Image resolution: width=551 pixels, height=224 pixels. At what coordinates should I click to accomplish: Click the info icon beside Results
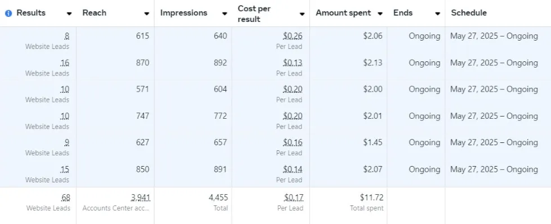click(8, 14)
